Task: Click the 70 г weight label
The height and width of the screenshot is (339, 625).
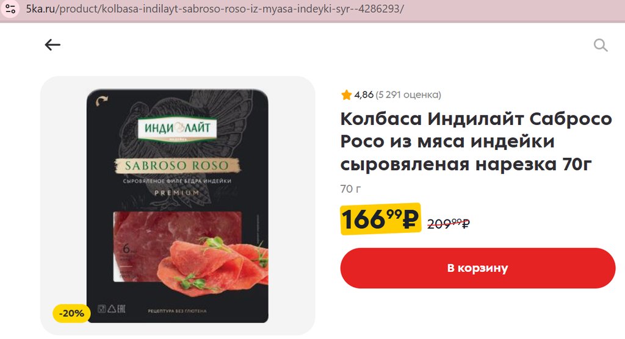Action: (350, 189)
